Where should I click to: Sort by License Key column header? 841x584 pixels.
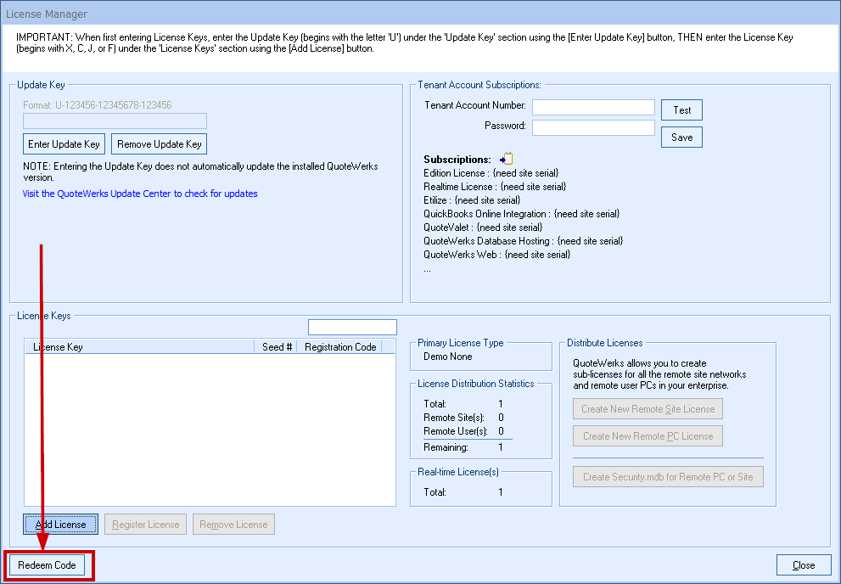(x=140, y=347)
